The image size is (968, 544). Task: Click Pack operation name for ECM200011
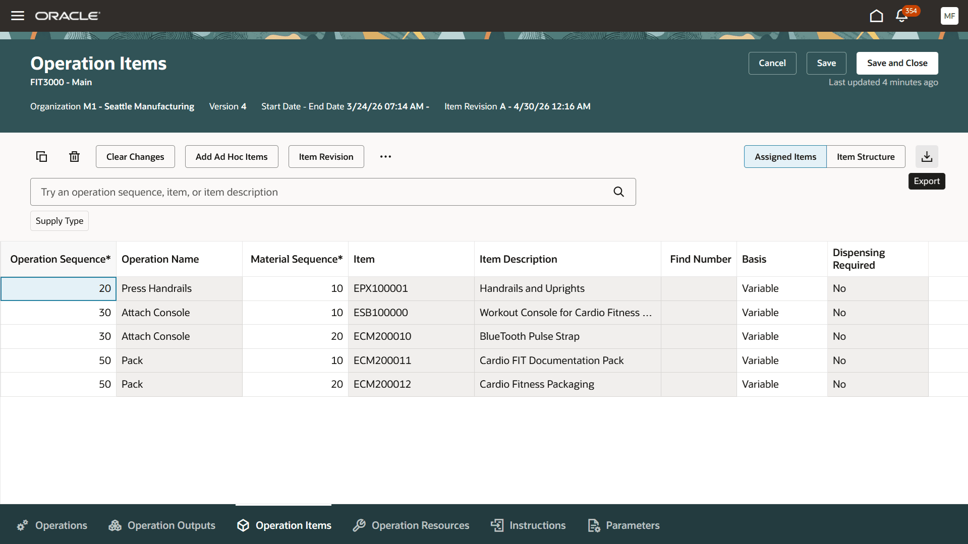(x=180, y=360)
